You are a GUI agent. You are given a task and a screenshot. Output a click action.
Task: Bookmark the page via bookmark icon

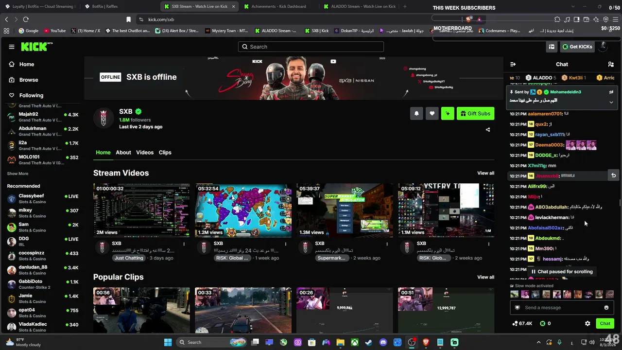(x=129, y=19)
